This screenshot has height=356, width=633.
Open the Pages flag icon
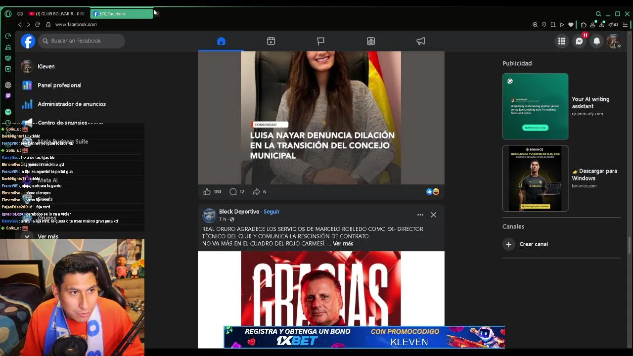[x=321, y=41]
